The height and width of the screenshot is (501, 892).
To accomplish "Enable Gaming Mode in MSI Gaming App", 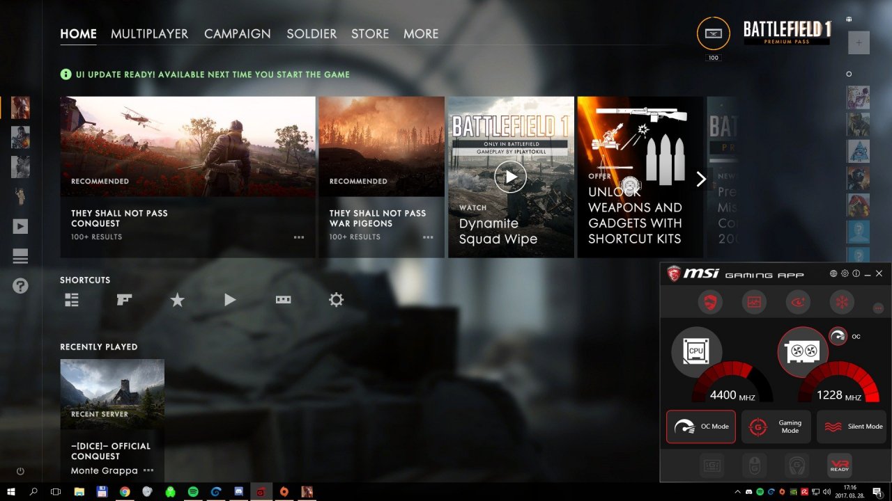I will (776, 427).
